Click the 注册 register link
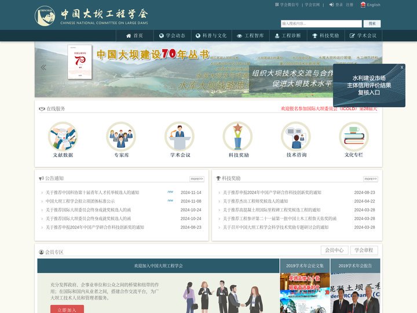 (x=349, y=5)
